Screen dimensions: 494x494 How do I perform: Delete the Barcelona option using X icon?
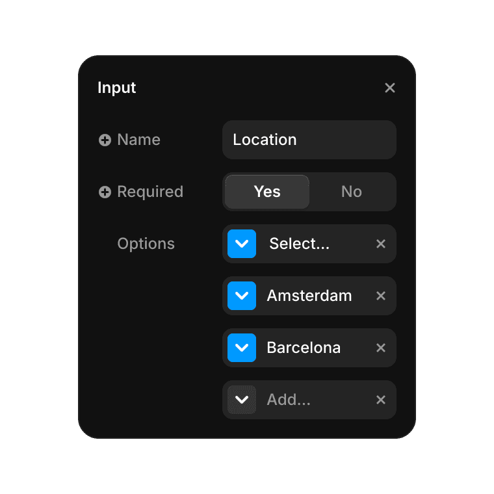(381, 348)
